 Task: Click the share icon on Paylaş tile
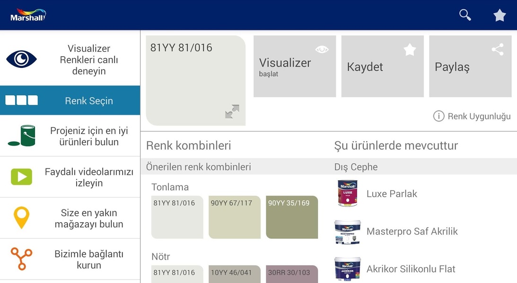pyautogui.click(x=498, y=50)
